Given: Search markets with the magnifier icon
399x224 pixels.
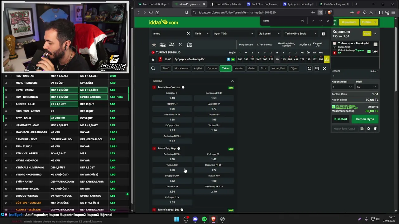Looking at the screenshot, I should (153, 68).
